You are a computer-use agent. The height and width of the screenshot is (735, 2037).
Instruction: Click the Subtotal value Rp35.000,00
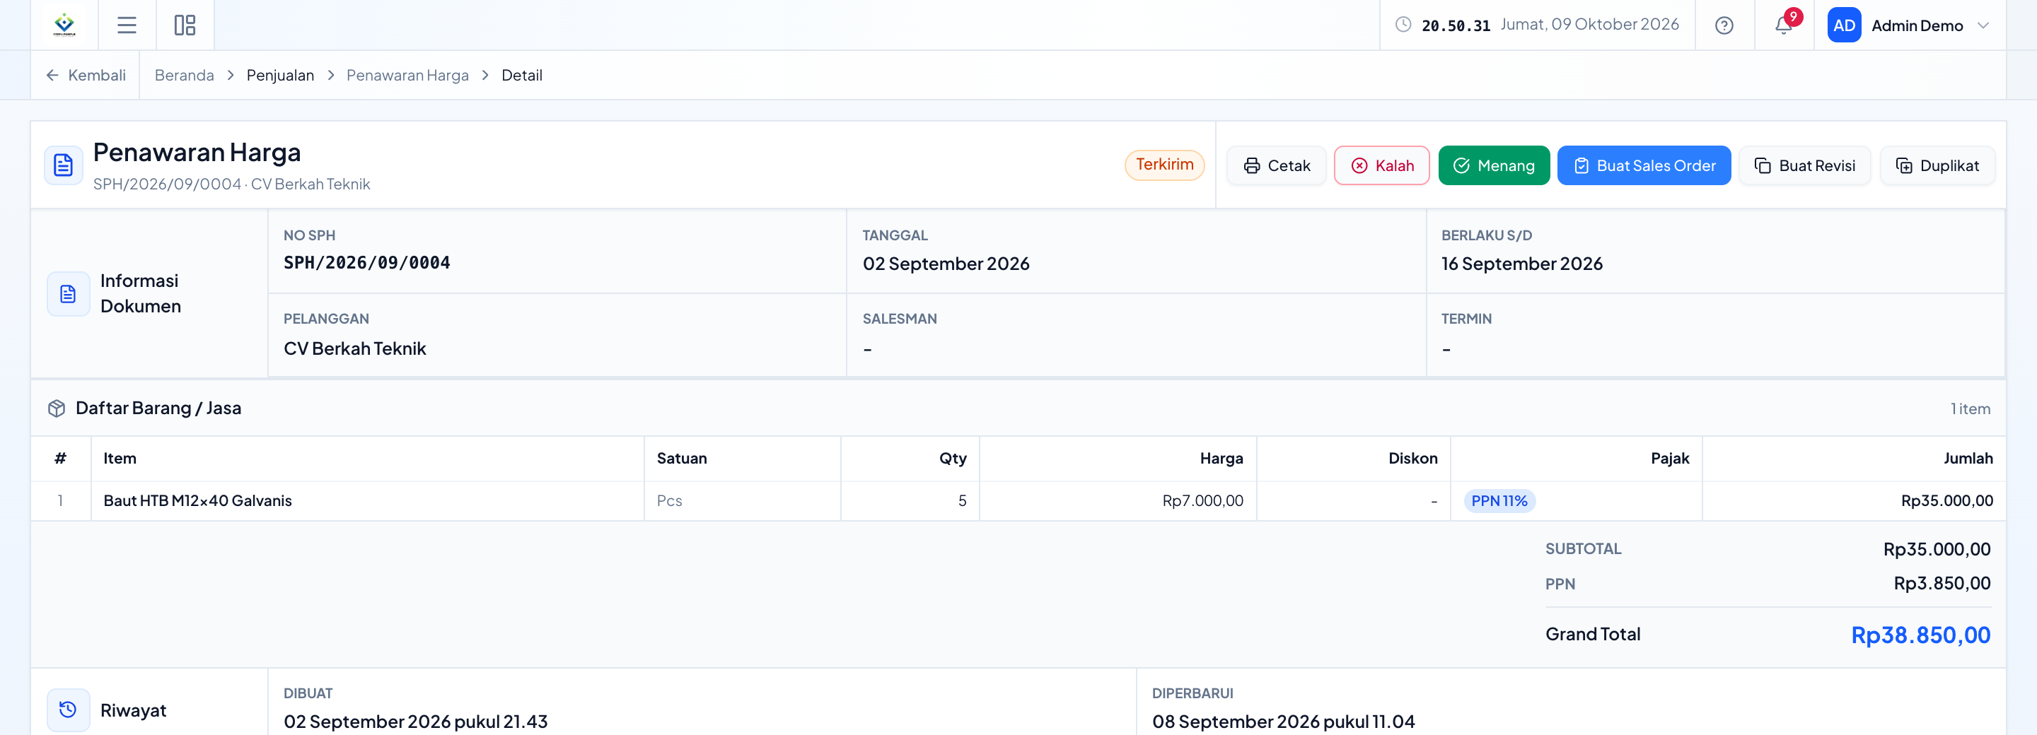pyautogui.click(x=1936, y=548)
